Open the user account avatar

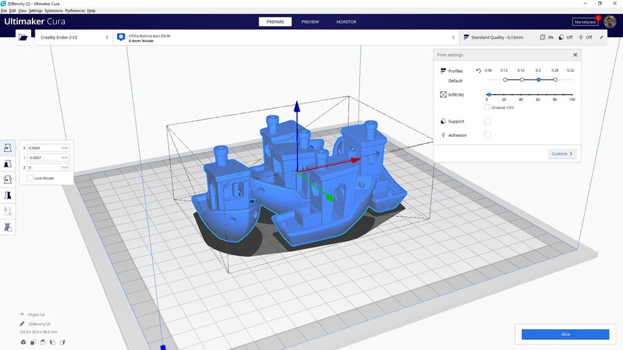click(x=610, y=22)
